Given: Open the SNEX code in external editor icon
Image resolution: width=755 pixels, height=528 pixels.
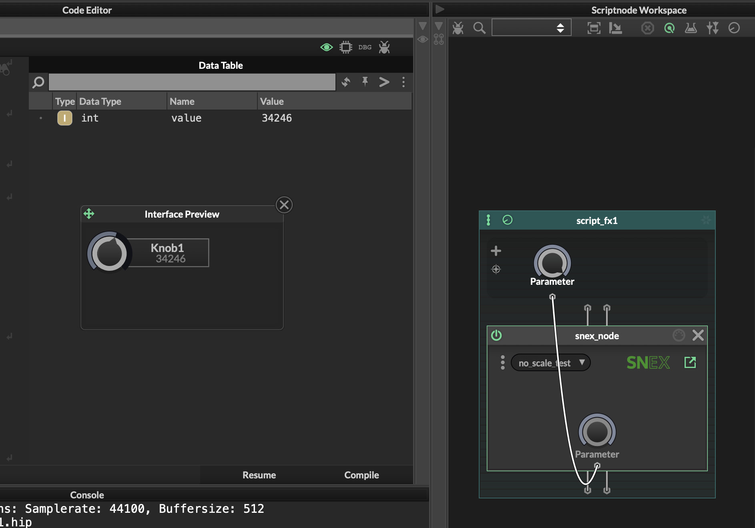Looking at the screenshot, I should coord(690,362).
